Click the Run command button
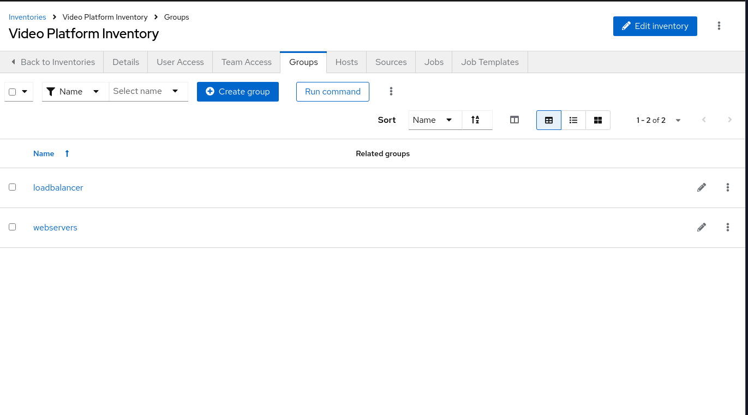 [x=333, y=91]
